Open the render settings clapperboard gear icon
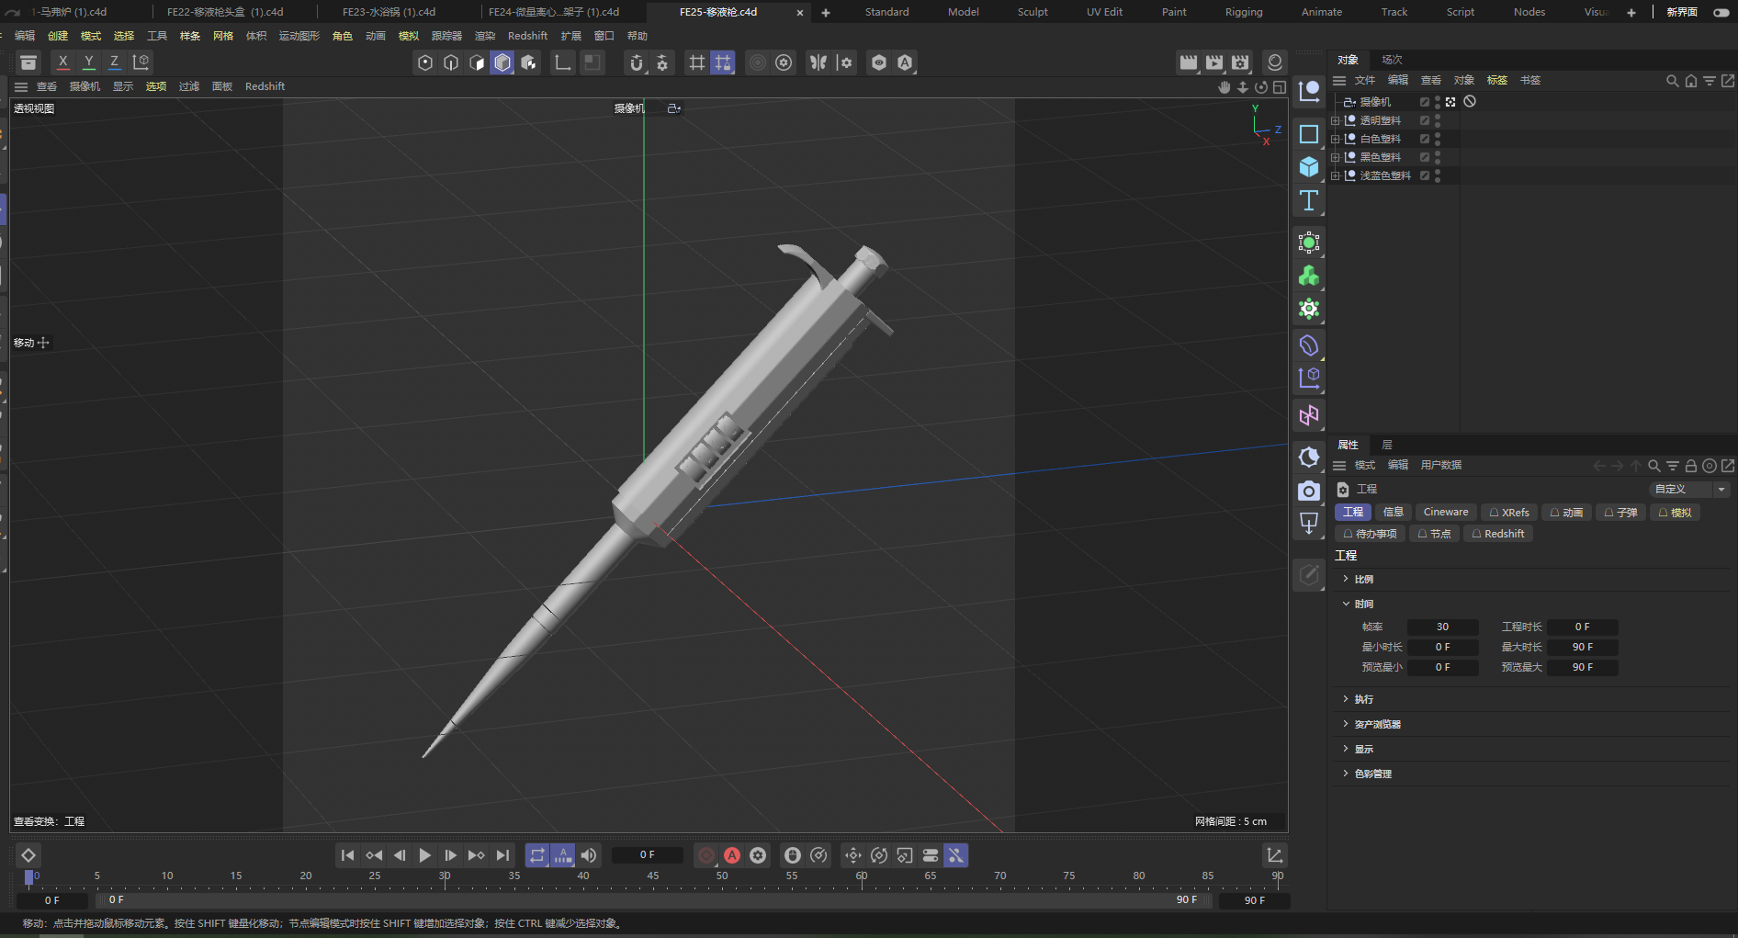The image size is (1738, 938). coord(1240,62)
